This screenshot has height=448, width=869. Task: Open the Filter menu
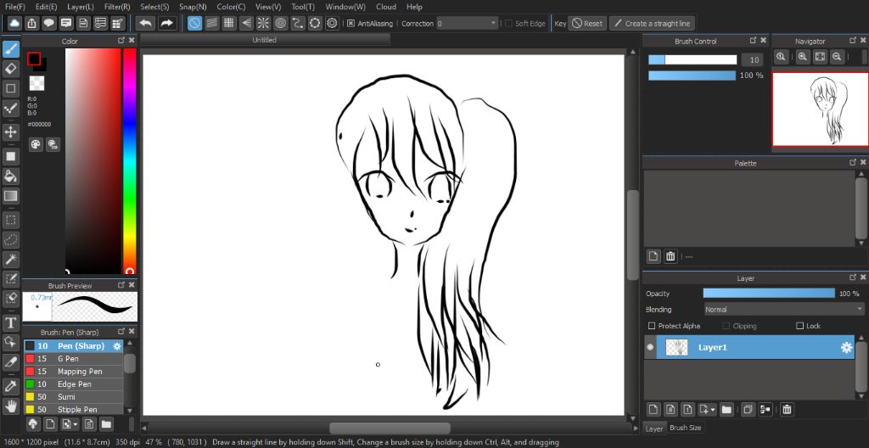(x=117, y=7)
